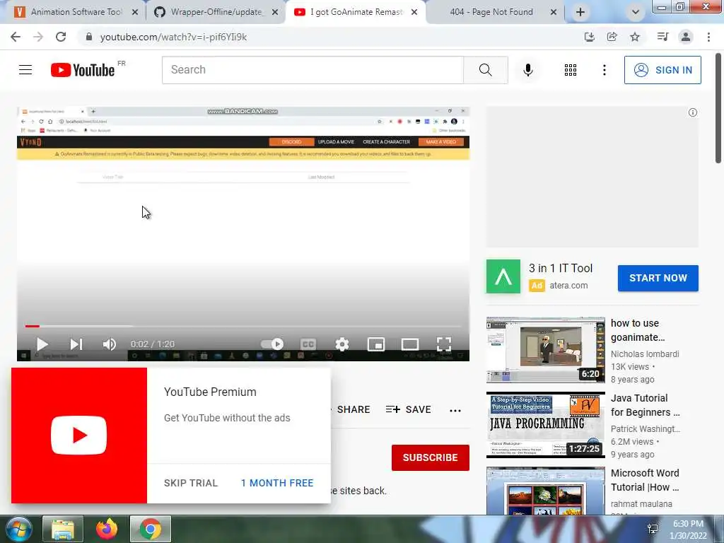Click 'Java Tutorial for Beginners' title
724x543 pixels.
[645, 405]
